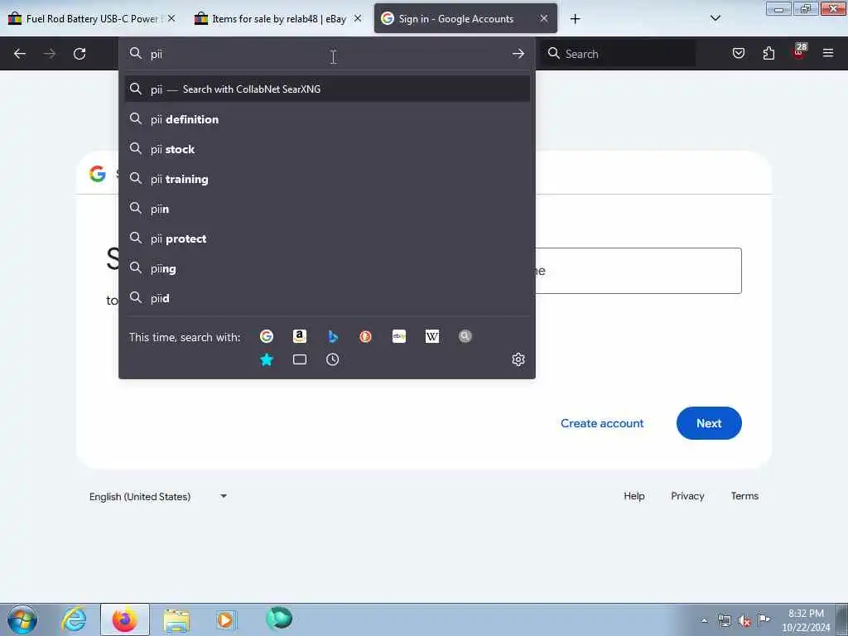Choose pii Search with CollabNet SearXNG
The image size is (848, 636).
[327, 89]
